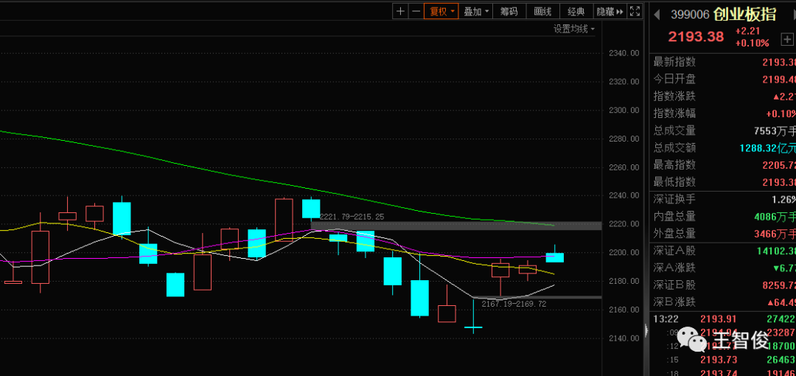The width and height of the screenshot is (796, 376).
Task: Click the gray resistance zone band
Action: click(456, 226)
